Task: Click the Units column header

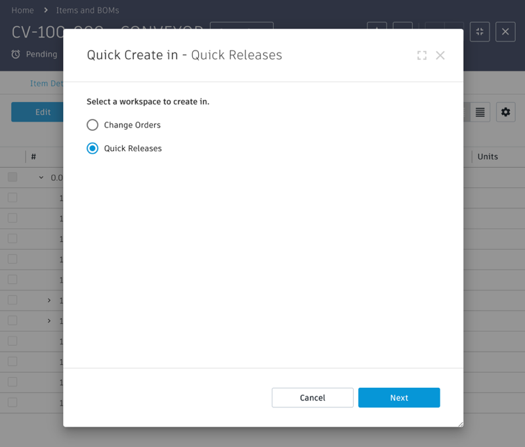Action: 488,156
